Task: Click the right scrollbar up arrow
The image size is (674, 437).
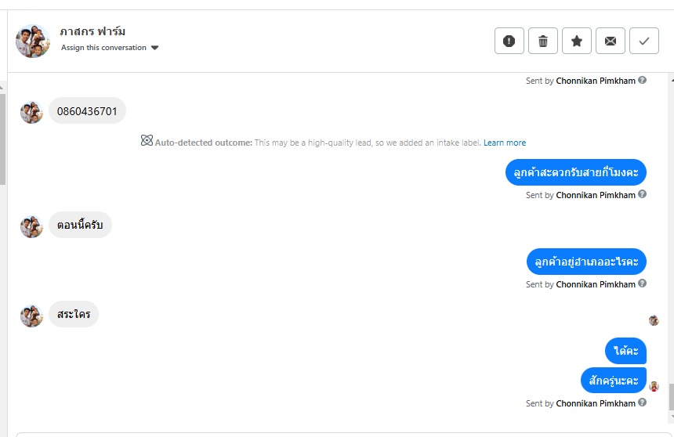Action: [x=671, y=79]
